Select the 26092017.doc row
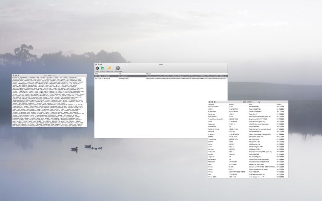 tap(161, 79)
